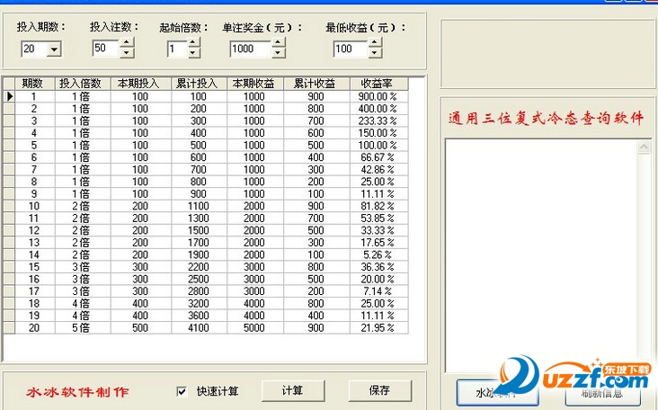Click the 累计投入 cell 1100

coord(199,206)
